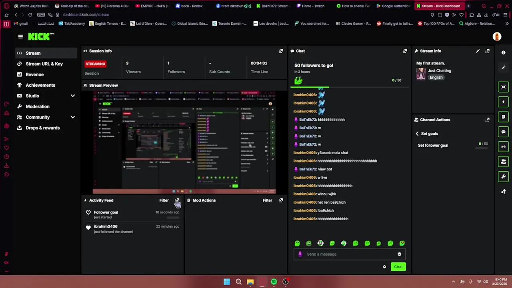Toggle the camera quick action in sidebar
The image size is (512, 288).
click(503, 162)
